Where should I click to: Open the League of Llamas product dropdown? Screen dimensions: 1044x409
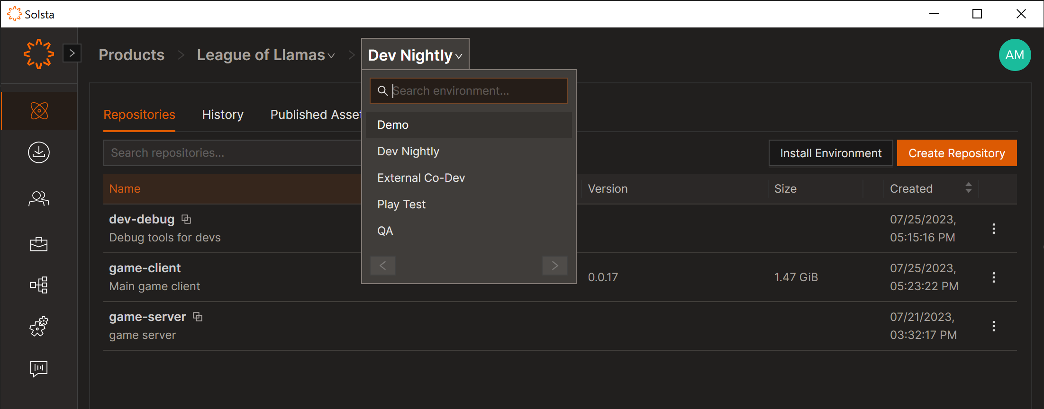pyautogui.click(x=266, y=55)
